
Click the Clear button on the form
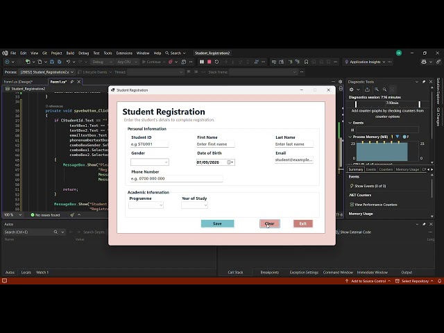point(270,223)
